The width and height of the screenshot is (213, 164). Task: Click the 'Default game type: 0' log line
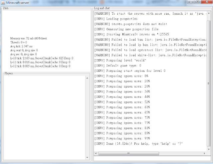[x=118, y=66]
